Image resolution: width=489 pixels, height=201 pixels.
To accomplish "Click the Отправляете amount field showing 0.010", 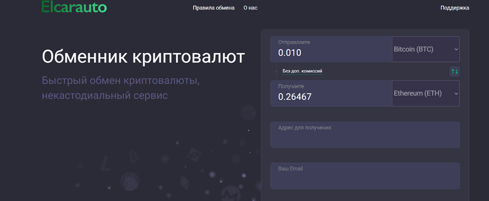I will pyautogui.click(x=331, y=49).
